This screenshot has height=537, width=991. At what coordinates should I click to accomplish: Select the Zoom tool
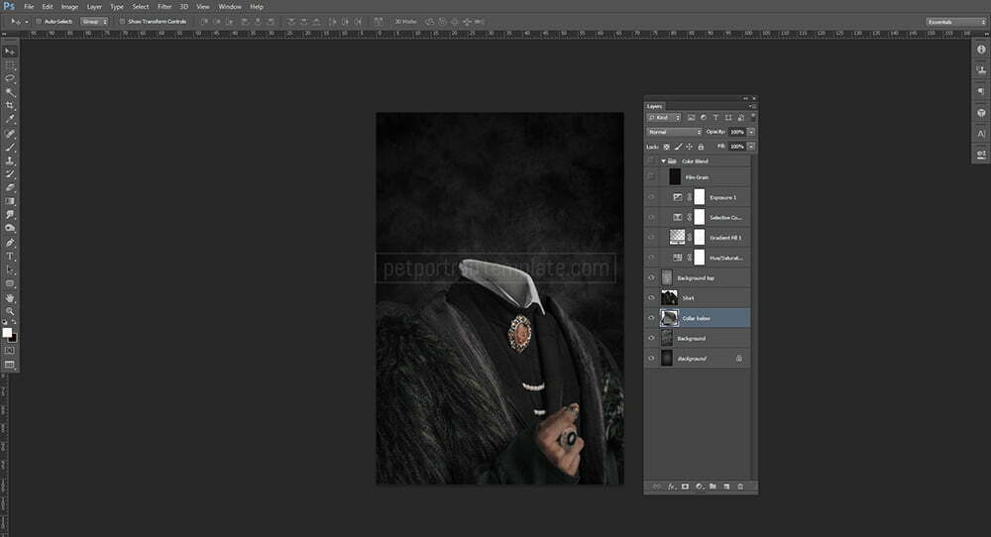pyautogui.click(x=10, y=311)
